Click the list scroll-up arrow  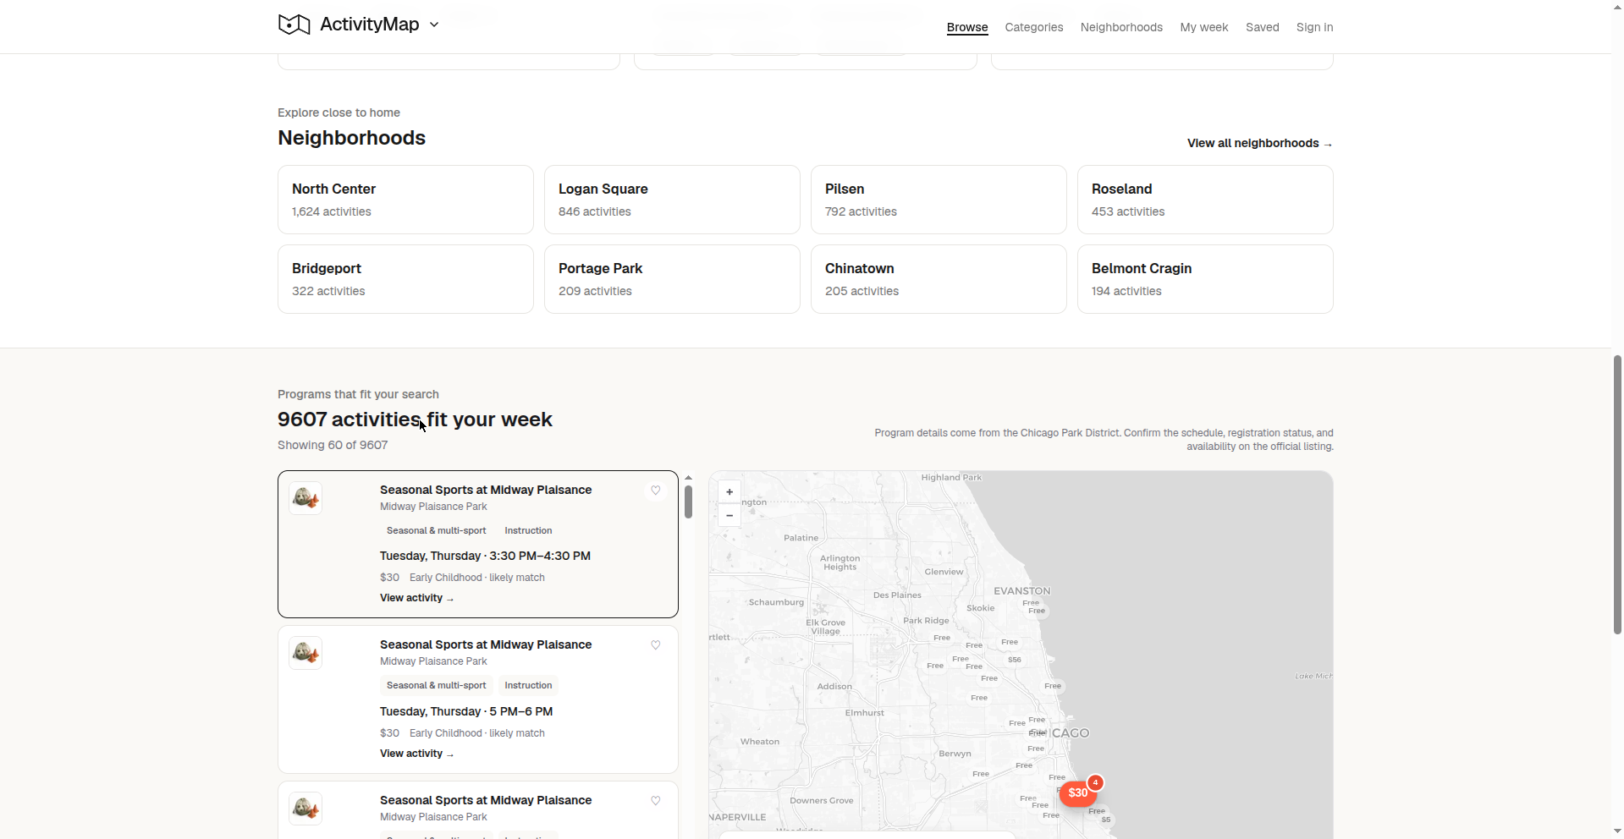click(689, 478)
